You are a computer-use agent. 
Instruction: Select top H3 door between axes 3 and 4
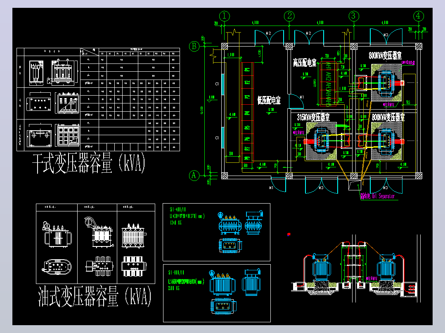point(386,37)
